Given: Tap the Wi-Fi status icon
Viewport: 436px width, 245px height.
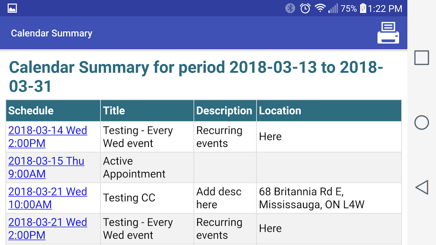Looking at the screenshot, I should 320,8.
